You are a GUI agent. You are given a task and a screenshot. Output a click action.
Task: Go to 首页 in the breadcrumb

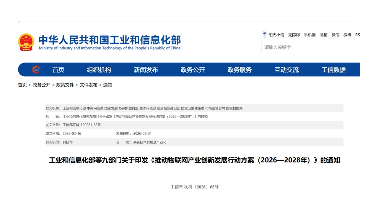(x=22, y=85)
